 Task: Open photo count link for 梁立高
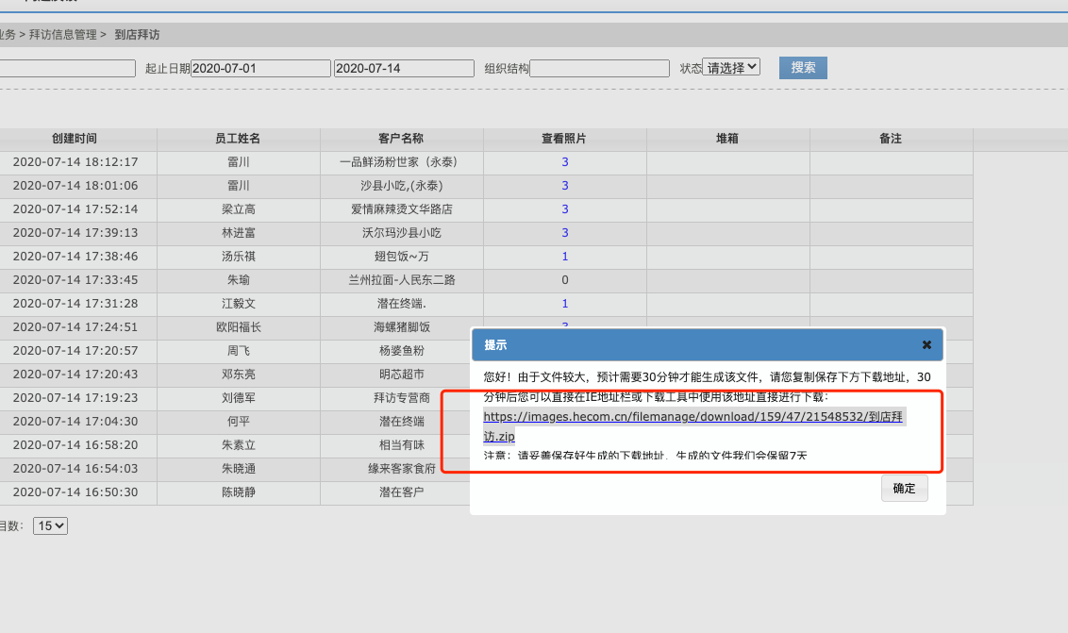[x=565, y=209]
